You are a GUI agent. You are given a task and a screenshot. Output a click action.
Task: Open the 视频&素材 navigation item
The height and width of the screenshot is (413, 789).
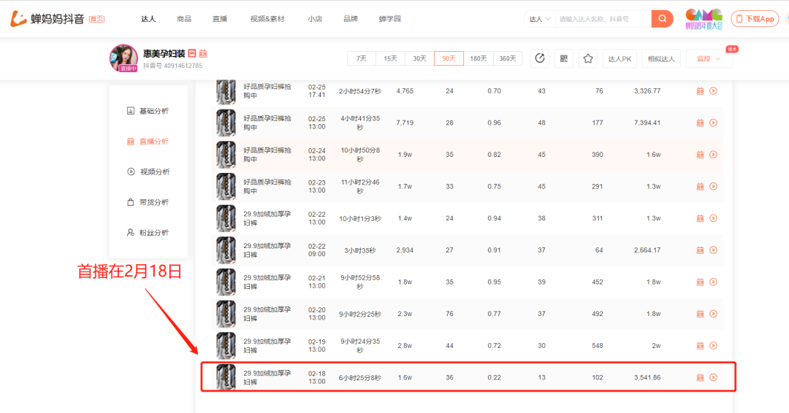267,18
